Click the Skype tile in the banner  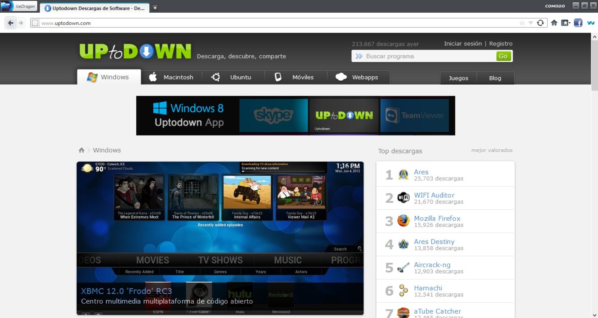click(274, 115)
